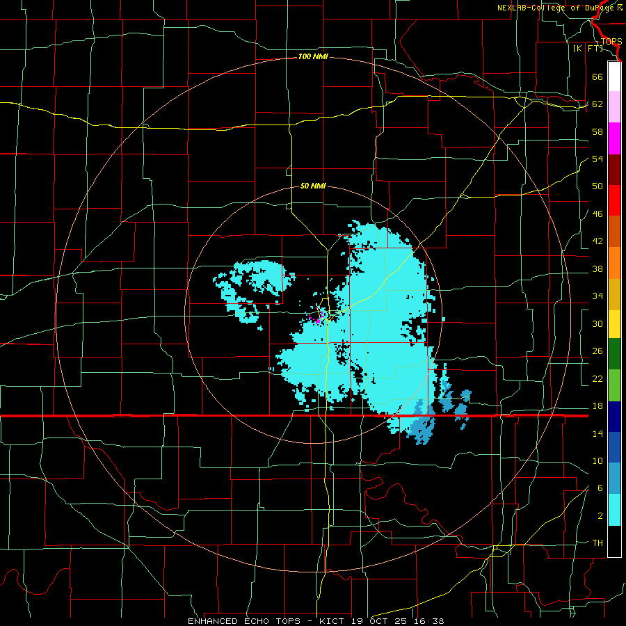This screenshot has height=626, width=626.
Task: Click the legend value "6"
Action: (x=600, y=488)
